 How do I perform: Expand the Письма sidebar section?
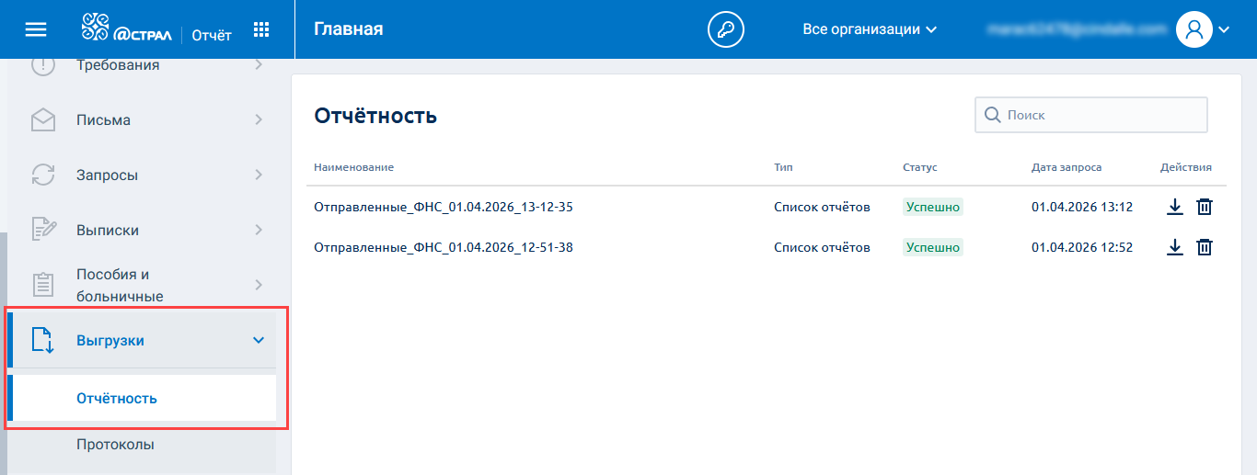(x=147, y=119)
